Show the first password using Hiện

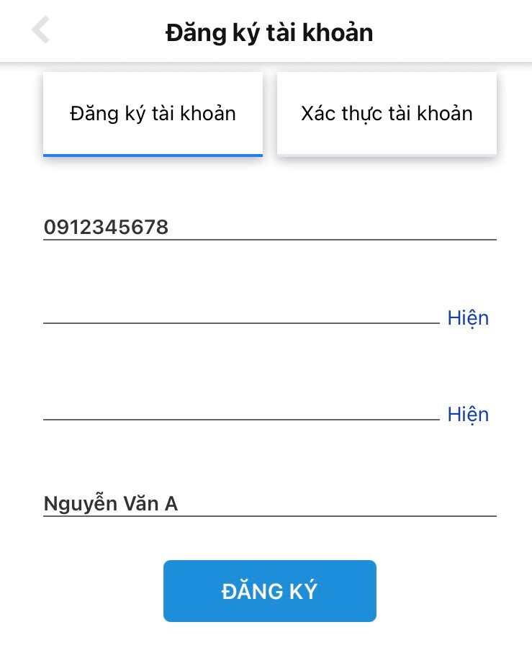[468, 318]
